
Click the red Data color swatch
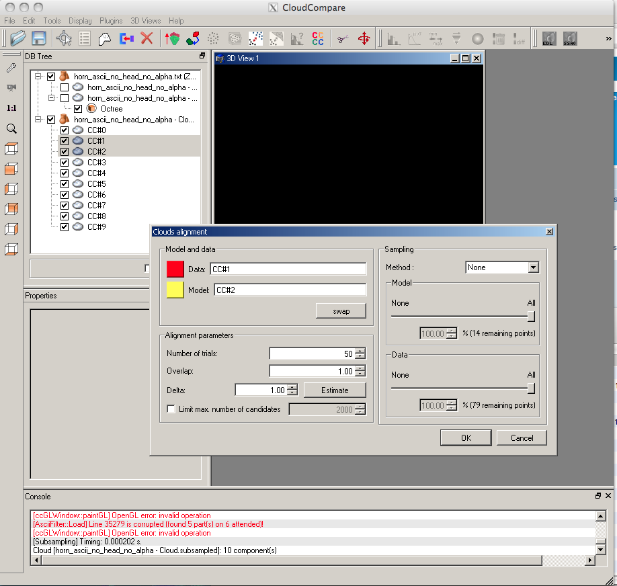pos(175,269)
